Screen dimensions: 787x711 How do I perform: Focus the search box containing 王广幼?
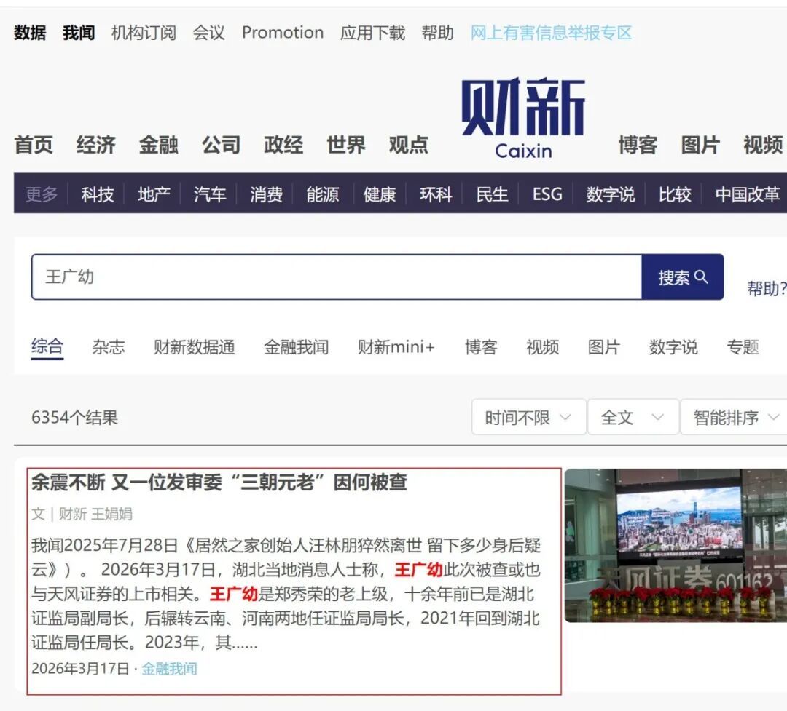(337, 277)
